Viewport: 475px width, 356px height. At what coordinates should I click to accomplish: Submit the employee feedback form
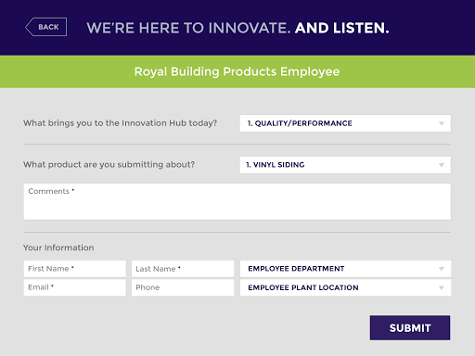pos(410,328)
